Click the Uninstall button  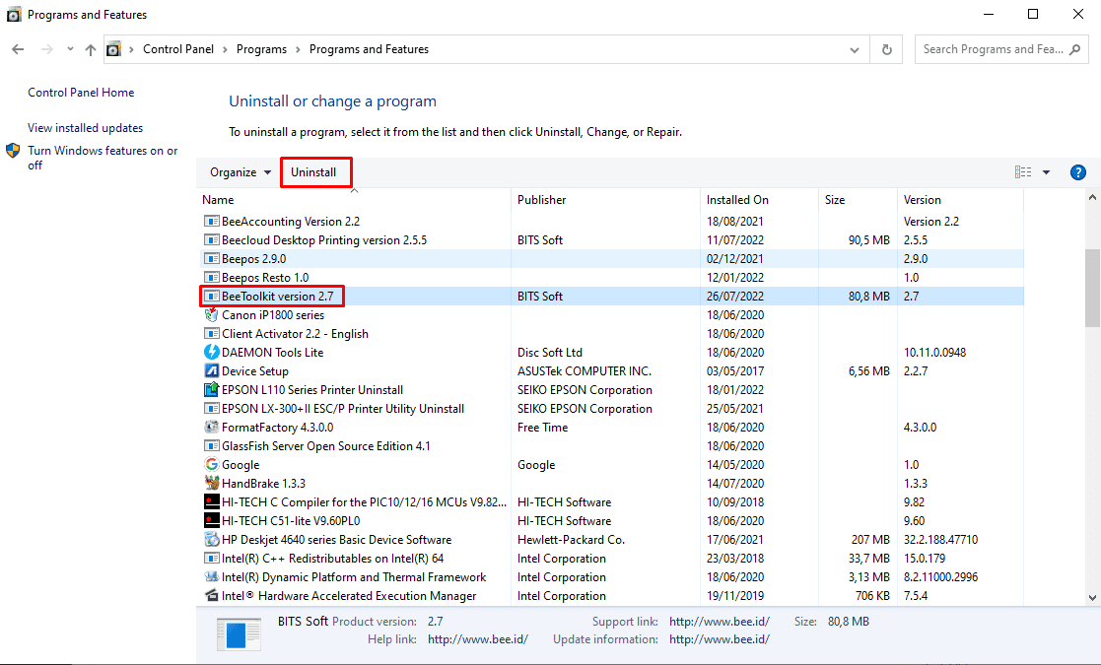313,172
